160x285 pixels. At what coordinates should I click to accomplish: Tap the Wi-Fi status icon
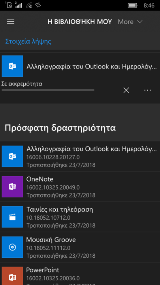pyautogui.click(x=29, y=6)
